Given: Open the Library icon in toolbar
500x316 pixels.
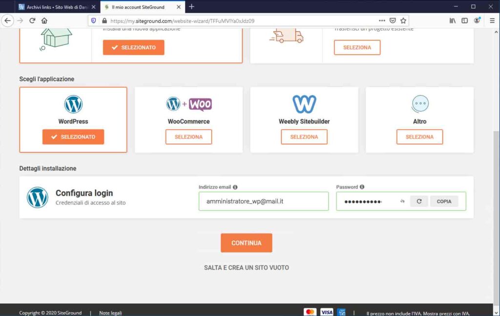Looking at the screenshot, I should tap(453, 21).
